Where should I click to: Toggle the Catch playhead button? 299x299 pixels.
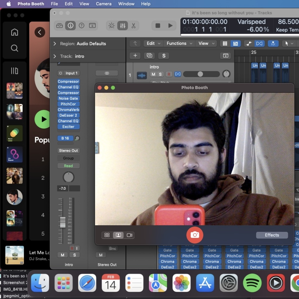point(273,44)
